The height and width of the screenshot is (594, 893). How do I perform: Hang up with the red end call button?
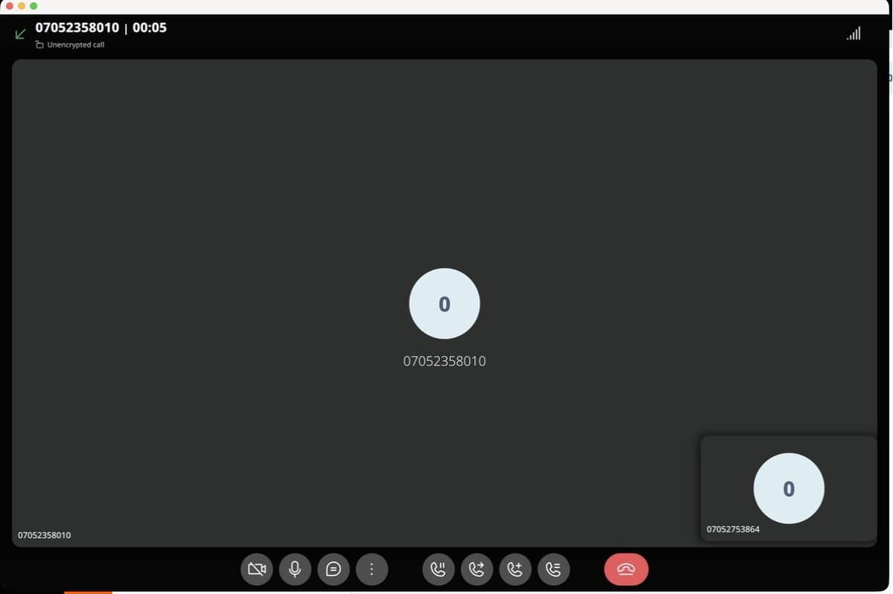[626, 569]
